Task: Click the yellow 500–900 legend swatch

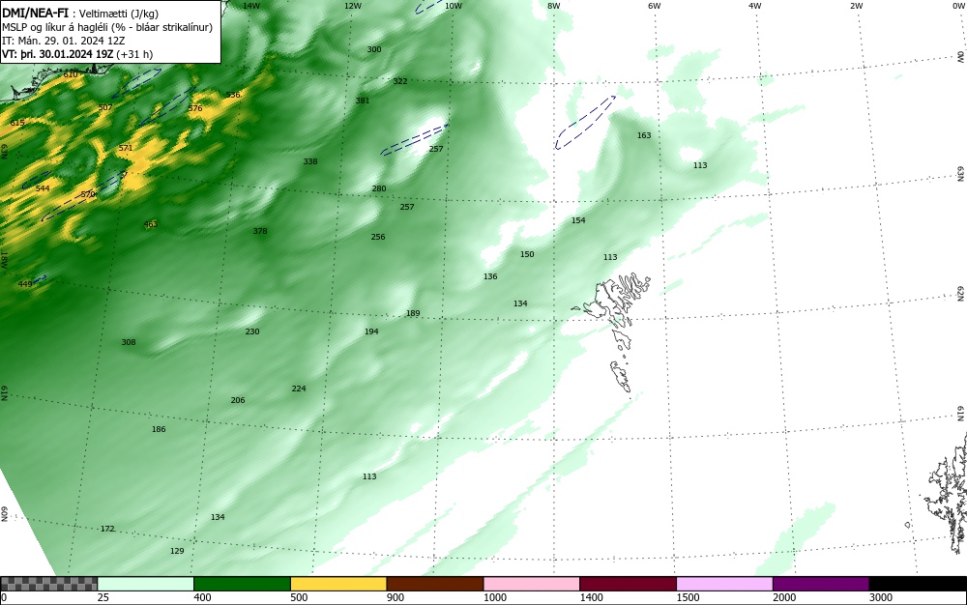Action: tap(338, 584)
